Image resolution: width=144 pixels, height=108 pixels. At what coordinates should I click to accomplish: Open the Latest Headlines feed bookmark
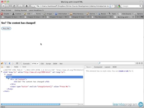(x=36, y=10)
